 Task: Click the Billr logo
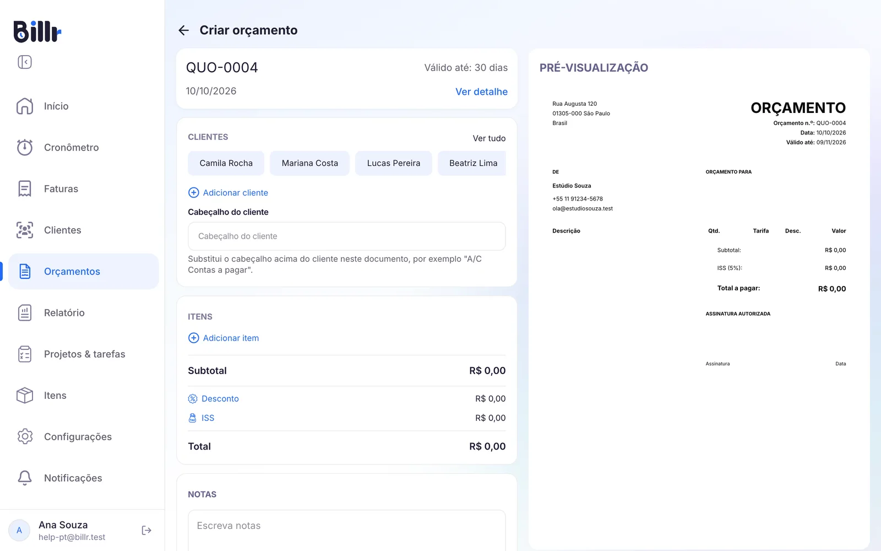tap(37, 31)
